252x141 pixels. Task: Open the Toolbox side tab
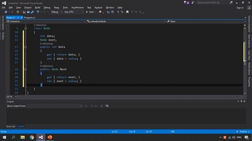tap(3, 36)
